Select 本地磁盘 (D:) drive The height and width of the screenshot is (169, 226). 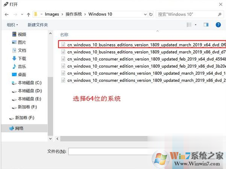tap(30, 91)
